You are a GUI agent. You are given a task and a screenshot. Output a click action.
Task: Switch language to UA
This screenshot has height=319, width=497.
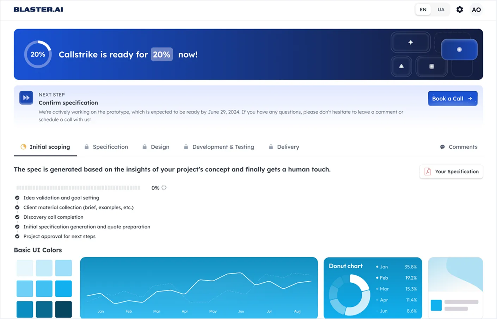click(441, 10)
